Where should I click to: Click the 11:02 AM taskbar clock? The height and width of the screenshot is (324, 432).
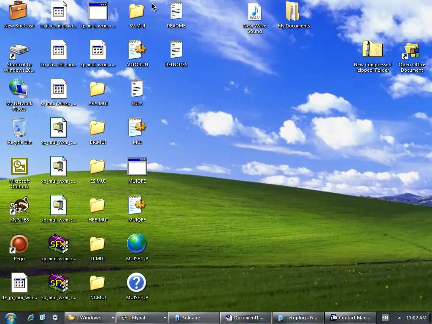tap(416, 318)
